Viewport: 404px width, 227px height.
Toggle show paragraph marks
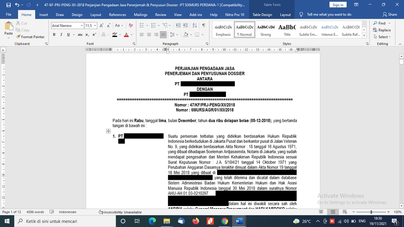point(204,25)
